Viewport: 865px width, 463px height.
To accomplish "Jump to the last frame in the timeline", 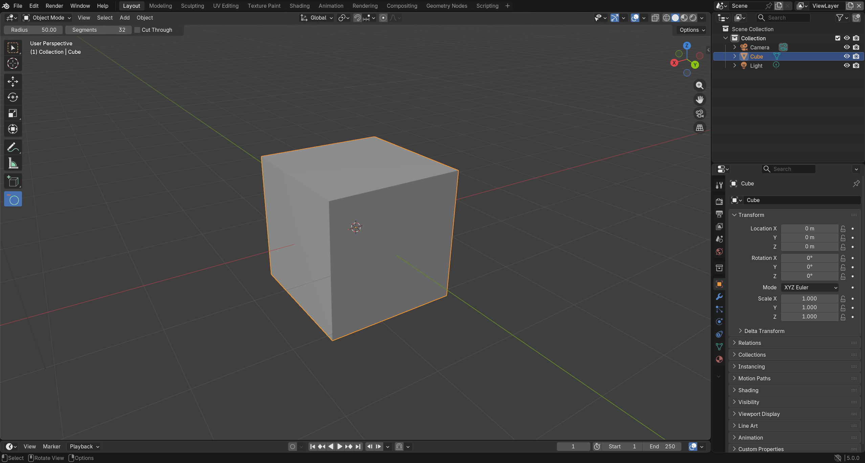I will tap(358, 446).
